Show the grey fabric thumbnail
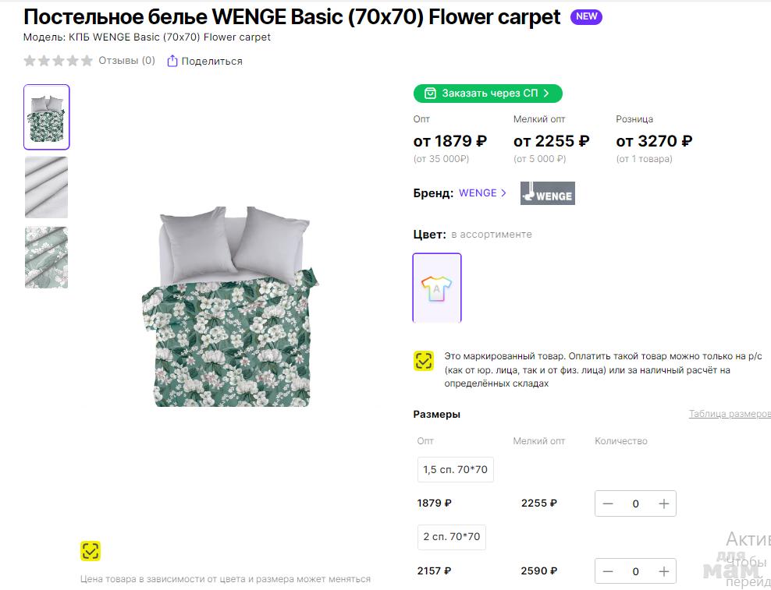 point(47,187)
